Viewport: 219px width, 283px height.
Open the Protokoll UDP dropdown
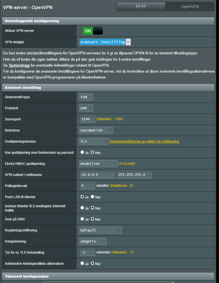[86, 108]
